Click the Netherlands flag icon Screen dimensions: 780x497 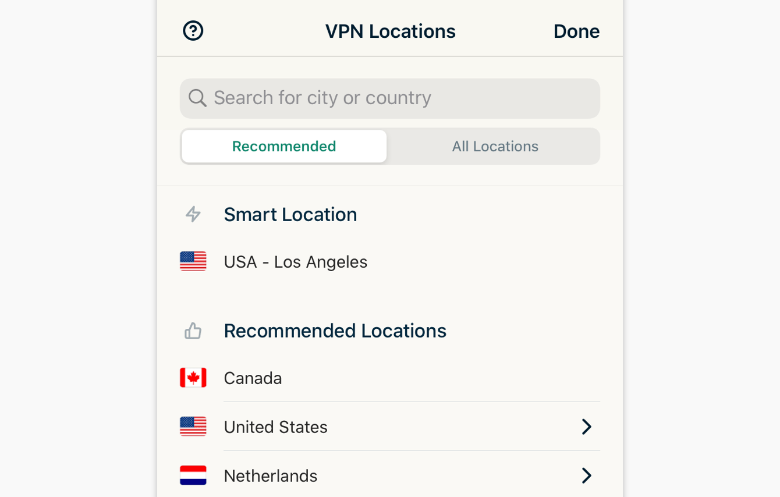193,475
